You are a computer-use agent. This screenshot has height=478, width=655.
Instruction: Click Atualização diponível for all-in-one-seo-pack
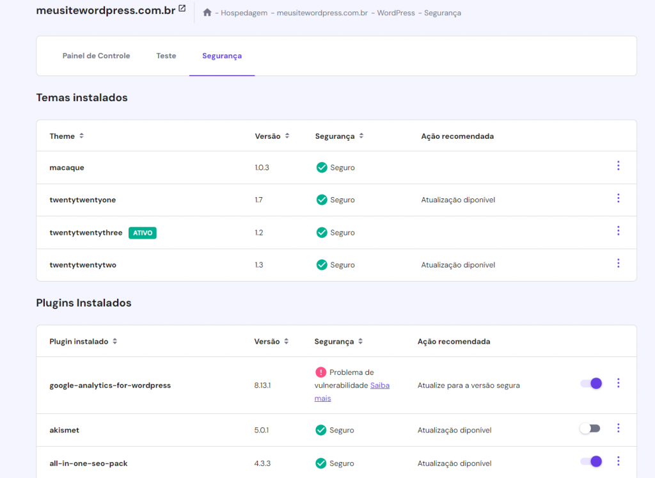[455, 463]
